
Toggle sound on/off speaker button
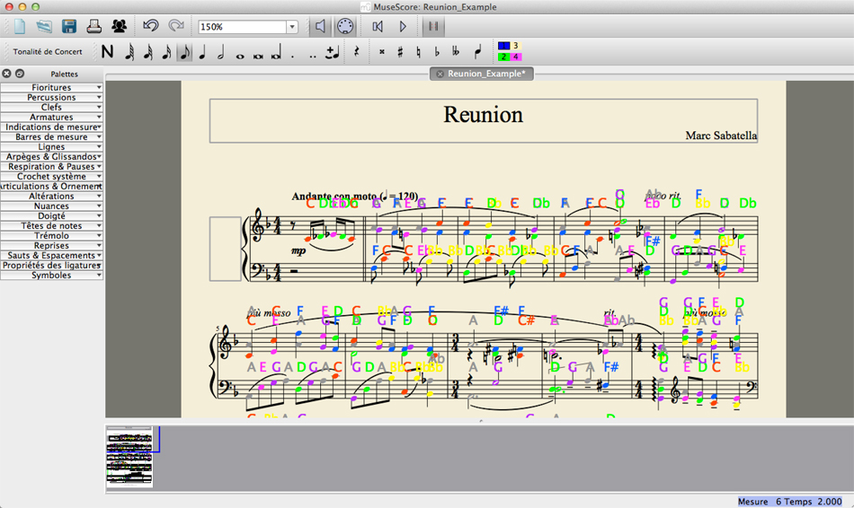(321, 26)
